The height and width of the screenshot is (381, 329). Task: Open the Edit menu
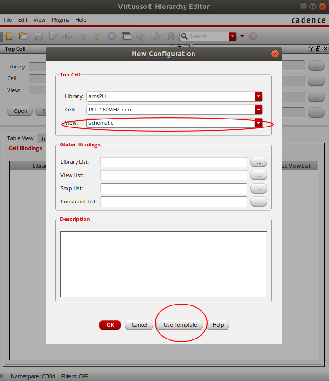click(x=23, y=20)
